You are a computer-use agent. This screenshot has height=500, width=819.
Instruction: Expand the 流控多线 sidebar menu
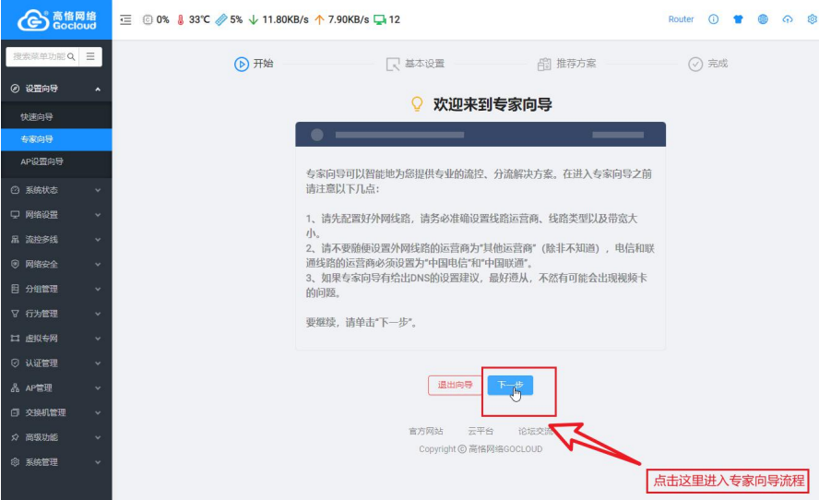click(x=55, y=240)
